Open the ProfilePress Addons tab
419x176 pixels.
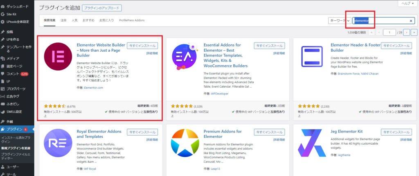(x=132, y=20)
